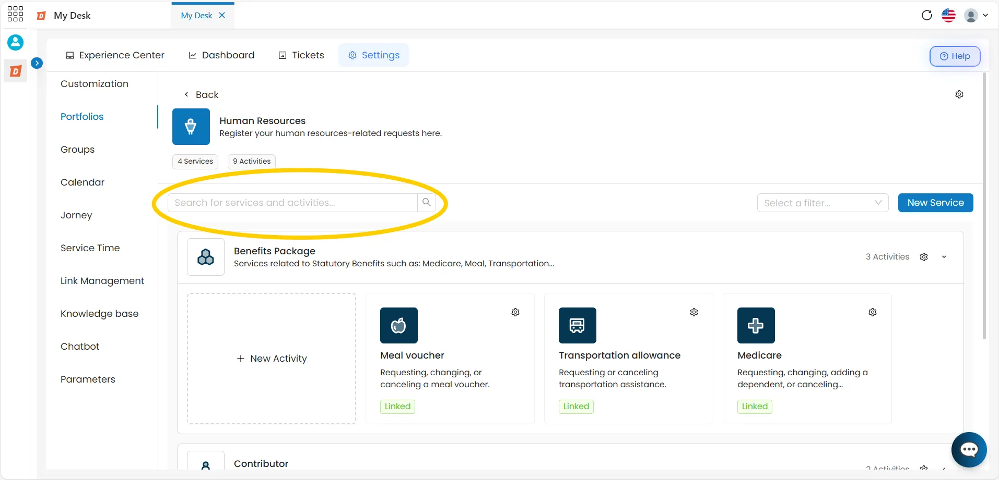
Task: Open Groups settings section
Action: pos(78,150)
